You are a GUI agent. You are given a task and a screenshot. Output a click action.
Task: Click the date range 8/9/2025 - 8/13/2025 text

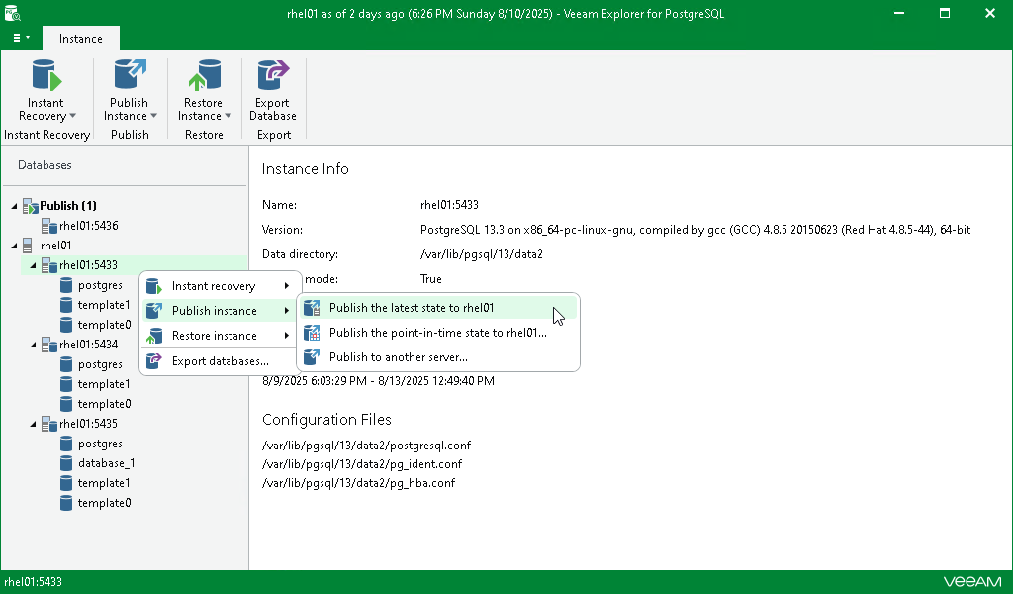[x=379, y=381]
